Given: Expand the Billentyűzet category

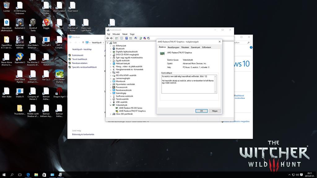Looking at the screenshot, I should [x=111, y=46].
